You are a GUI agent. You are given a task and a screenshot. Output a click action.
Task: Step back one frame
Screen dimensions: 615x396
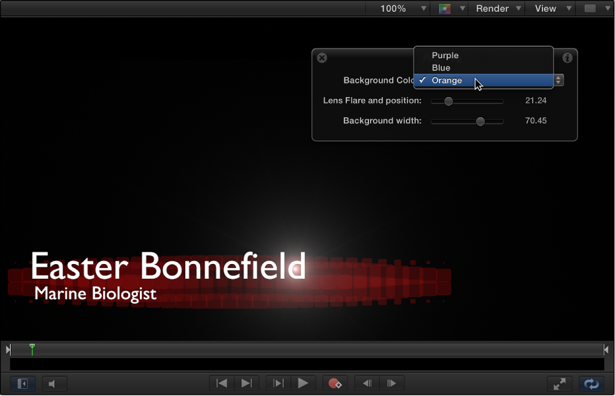tap(366, 383)
